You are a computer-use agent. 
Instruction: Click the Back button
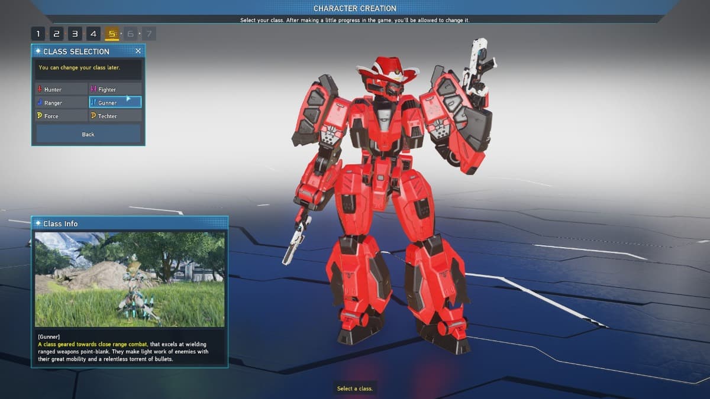click(x=88, y=134)
